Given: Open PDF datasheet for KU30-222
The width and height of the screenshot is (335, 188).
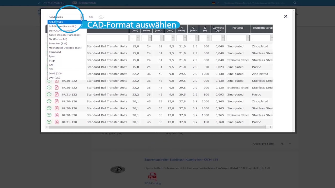Looking at the screenshot, I should point(57,81).
